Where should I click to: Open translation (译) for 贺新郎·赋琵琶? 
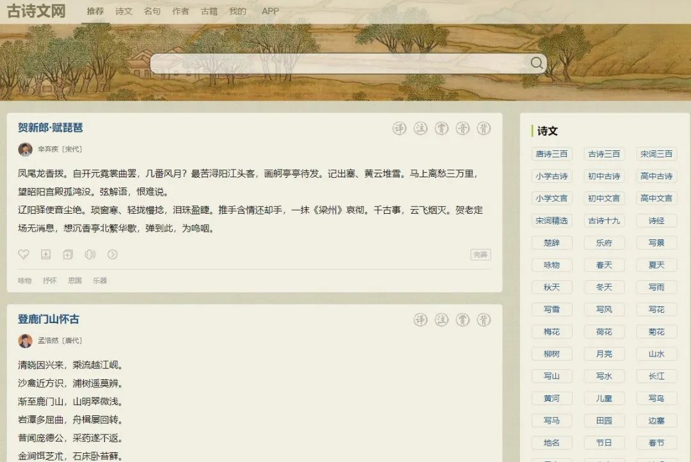point(399,128)
